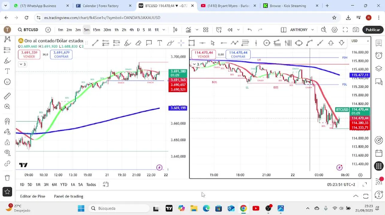The width and height of the screenshot is (385, 215).
Task: Toggle magnet mode
Action: click(7, 121)
